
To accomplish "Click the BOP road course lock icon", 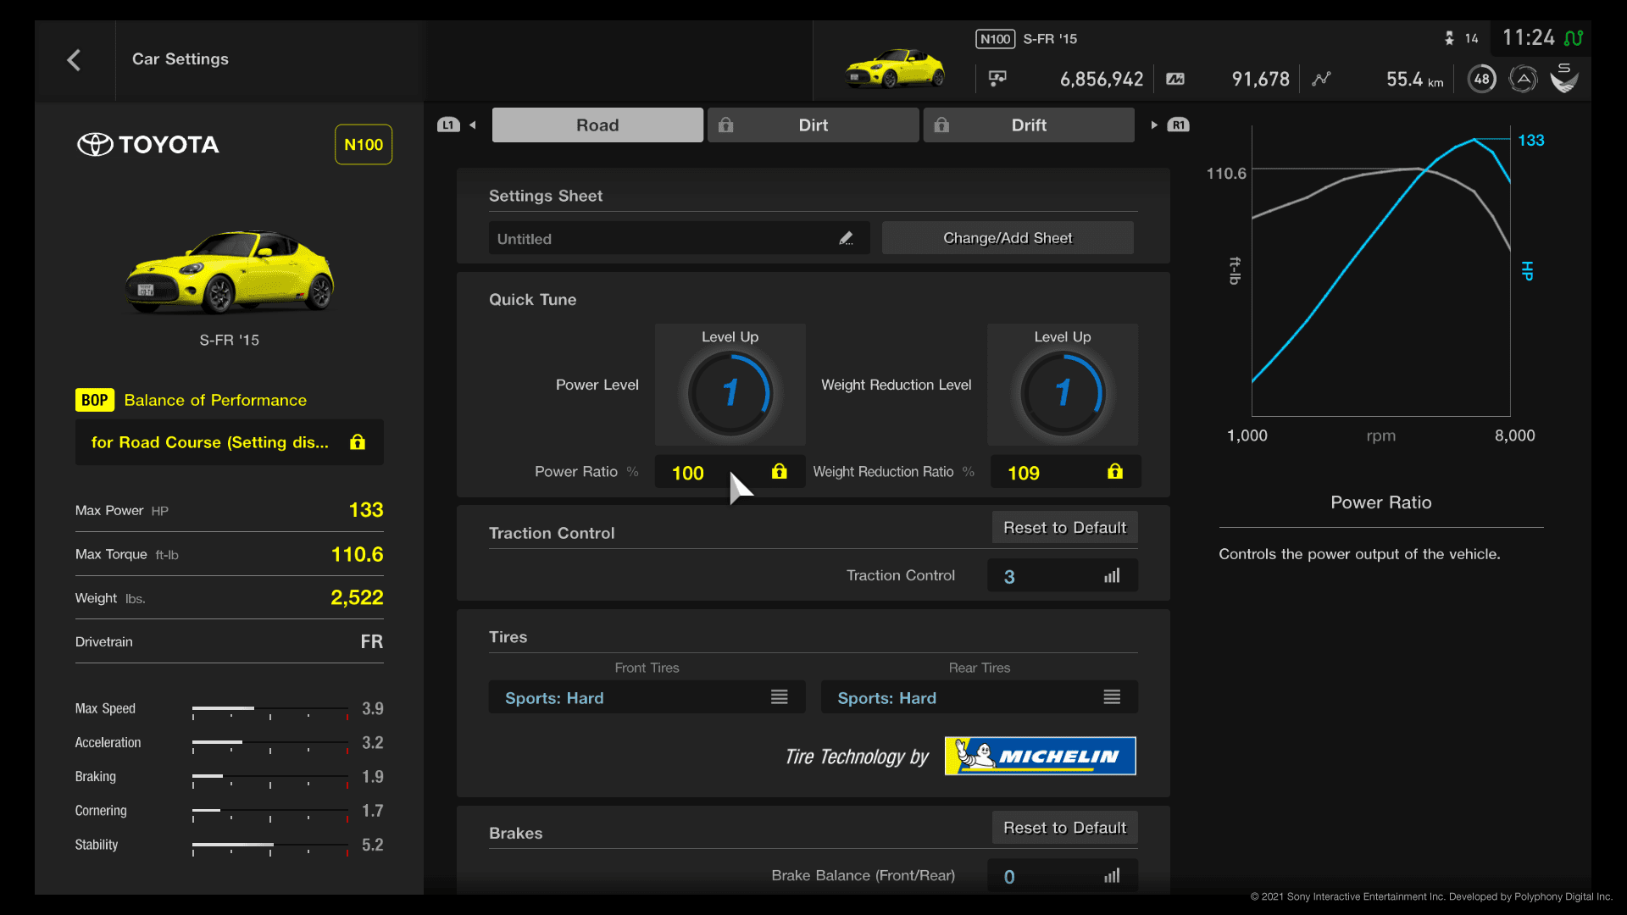I will (358, 441).
